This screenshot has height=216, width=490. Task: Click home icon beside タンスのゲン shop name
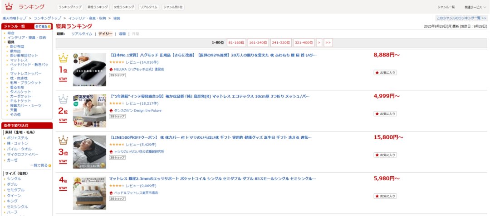[111, 111]
